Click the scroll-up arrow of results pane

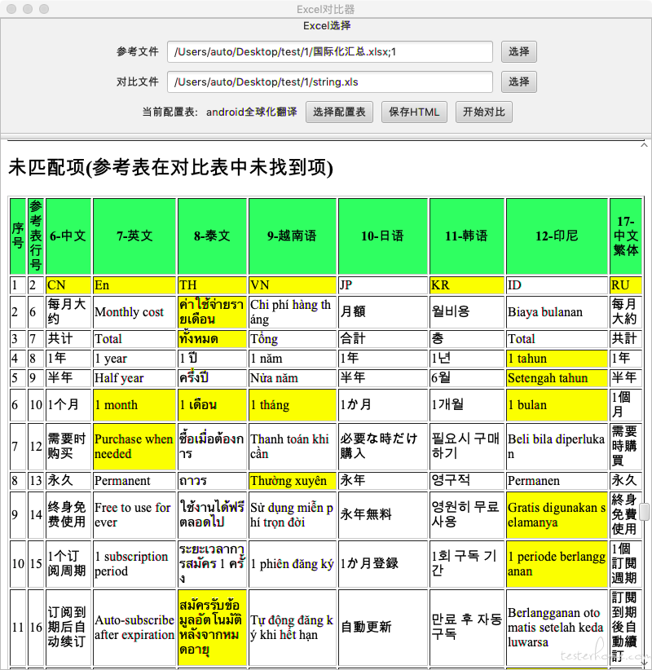coord(645,145)
